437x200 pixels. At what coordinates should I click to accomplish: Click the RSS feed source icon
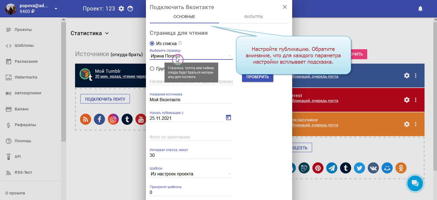(x=86, y=119)
